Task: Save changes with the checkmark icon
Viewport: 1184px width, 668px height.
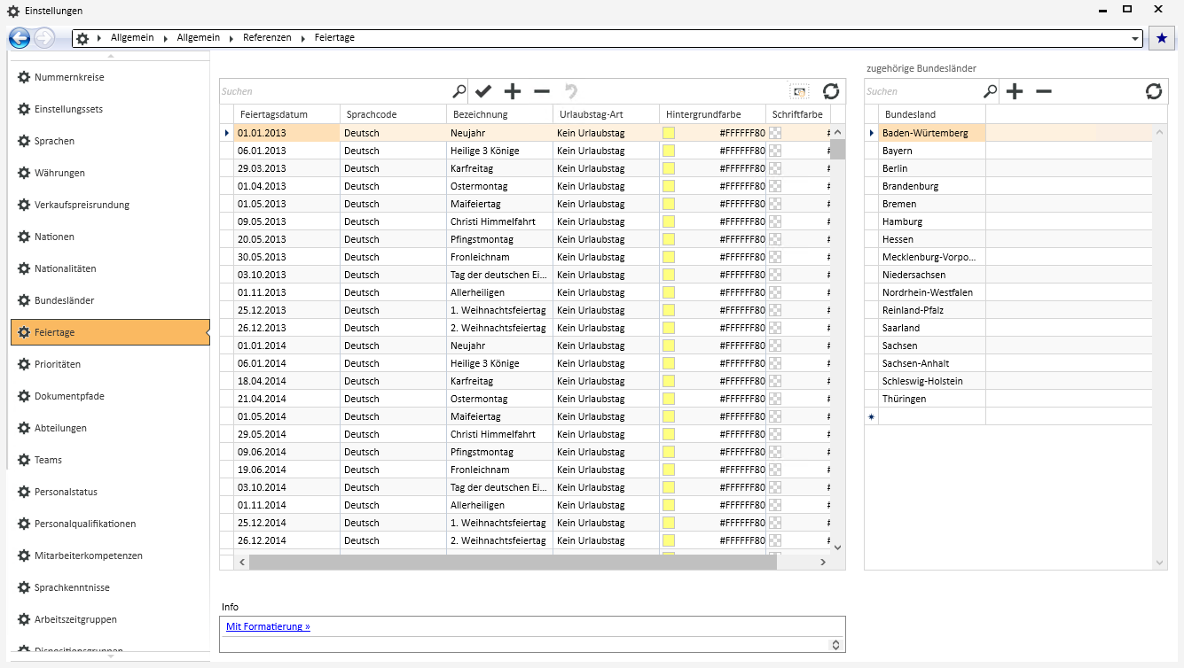Action: click(x=483, y=91)
